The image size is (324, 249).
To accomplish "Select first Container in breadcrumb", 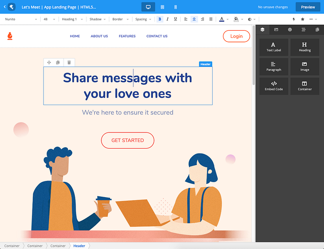I will tap(12, 246).
